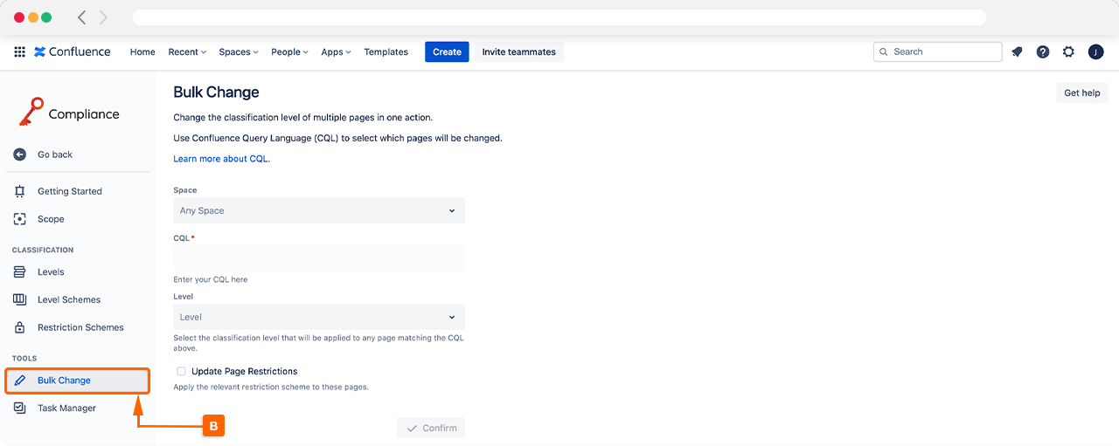1119x446 pixels.
Task: Go to Templates in top navigation
Action: (x=386, y=52)
